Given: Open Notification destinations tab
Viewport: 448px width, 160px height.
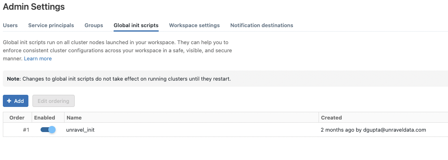Looking at the screenshot, I should point(262,26).
